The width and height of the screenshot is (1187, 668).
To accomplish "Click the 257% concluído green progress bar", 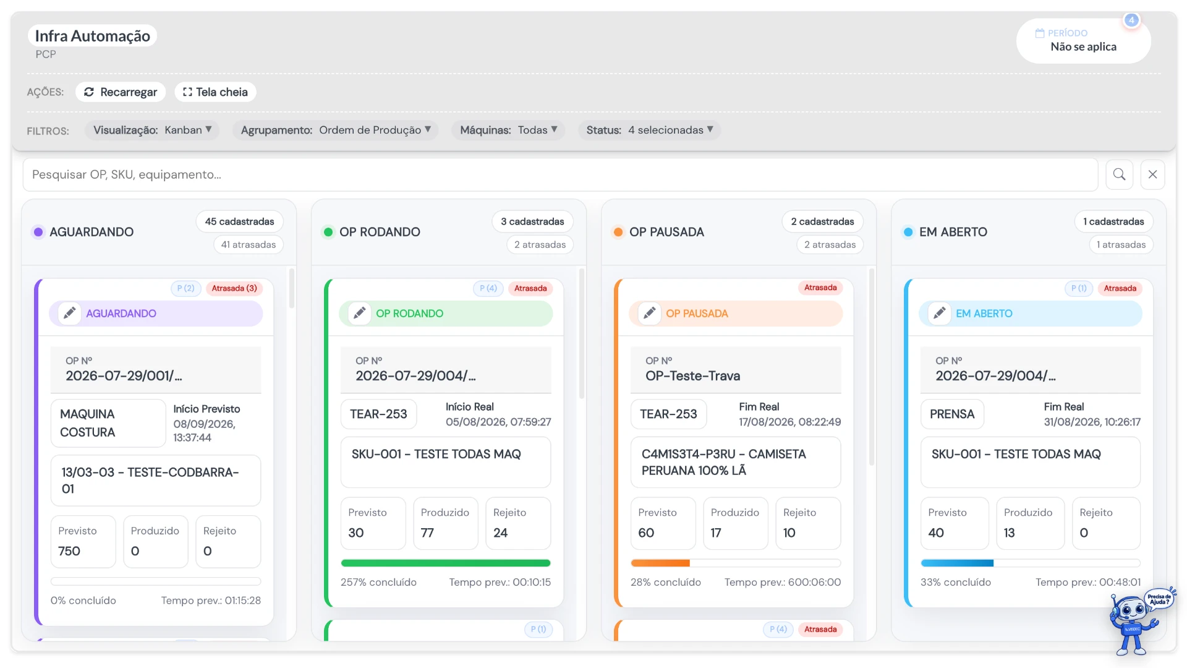I will (x=446, y=563).
